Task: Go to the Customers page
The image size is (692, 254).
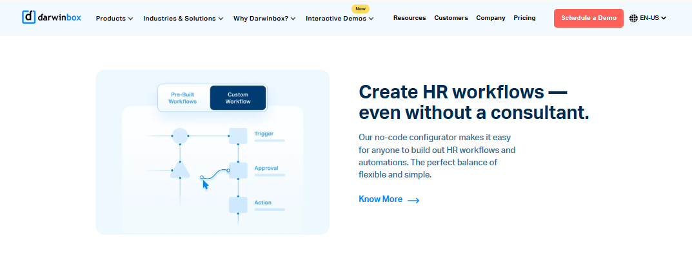Action: coord(451,18)
